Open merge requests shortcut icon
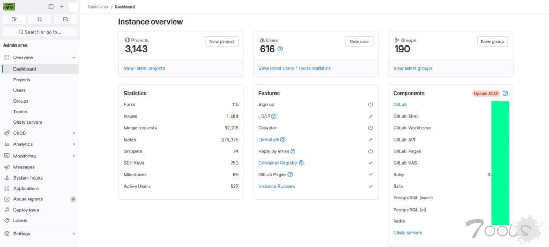Screen dimensions: 549x247 pyautogui.click(x=40, y=19)
